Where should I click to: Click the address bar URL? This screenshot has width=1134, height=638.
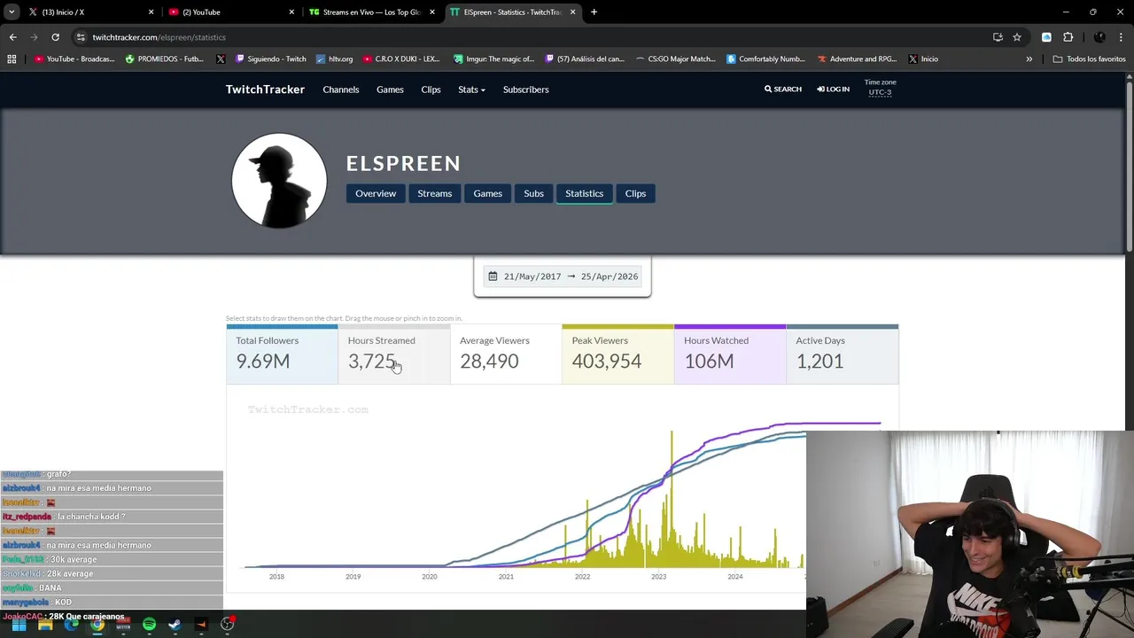[x=159, y=37]
